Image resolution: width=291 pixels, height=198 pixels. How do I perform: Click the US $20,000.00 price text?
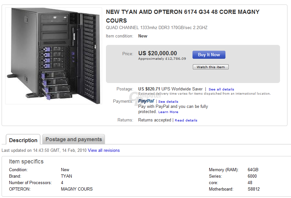[158, 53]
